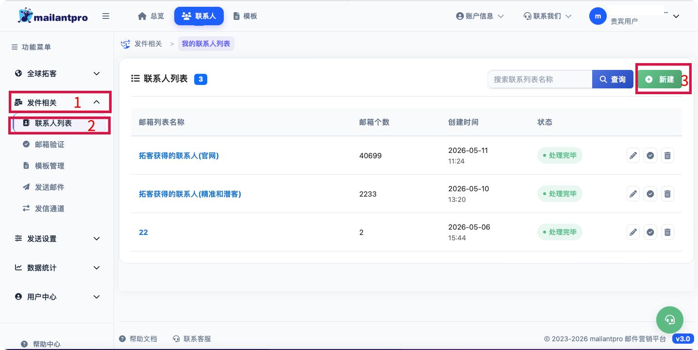Click the 创建时间 column header
Screen dimensions: 698x350
tap(463, 122)
